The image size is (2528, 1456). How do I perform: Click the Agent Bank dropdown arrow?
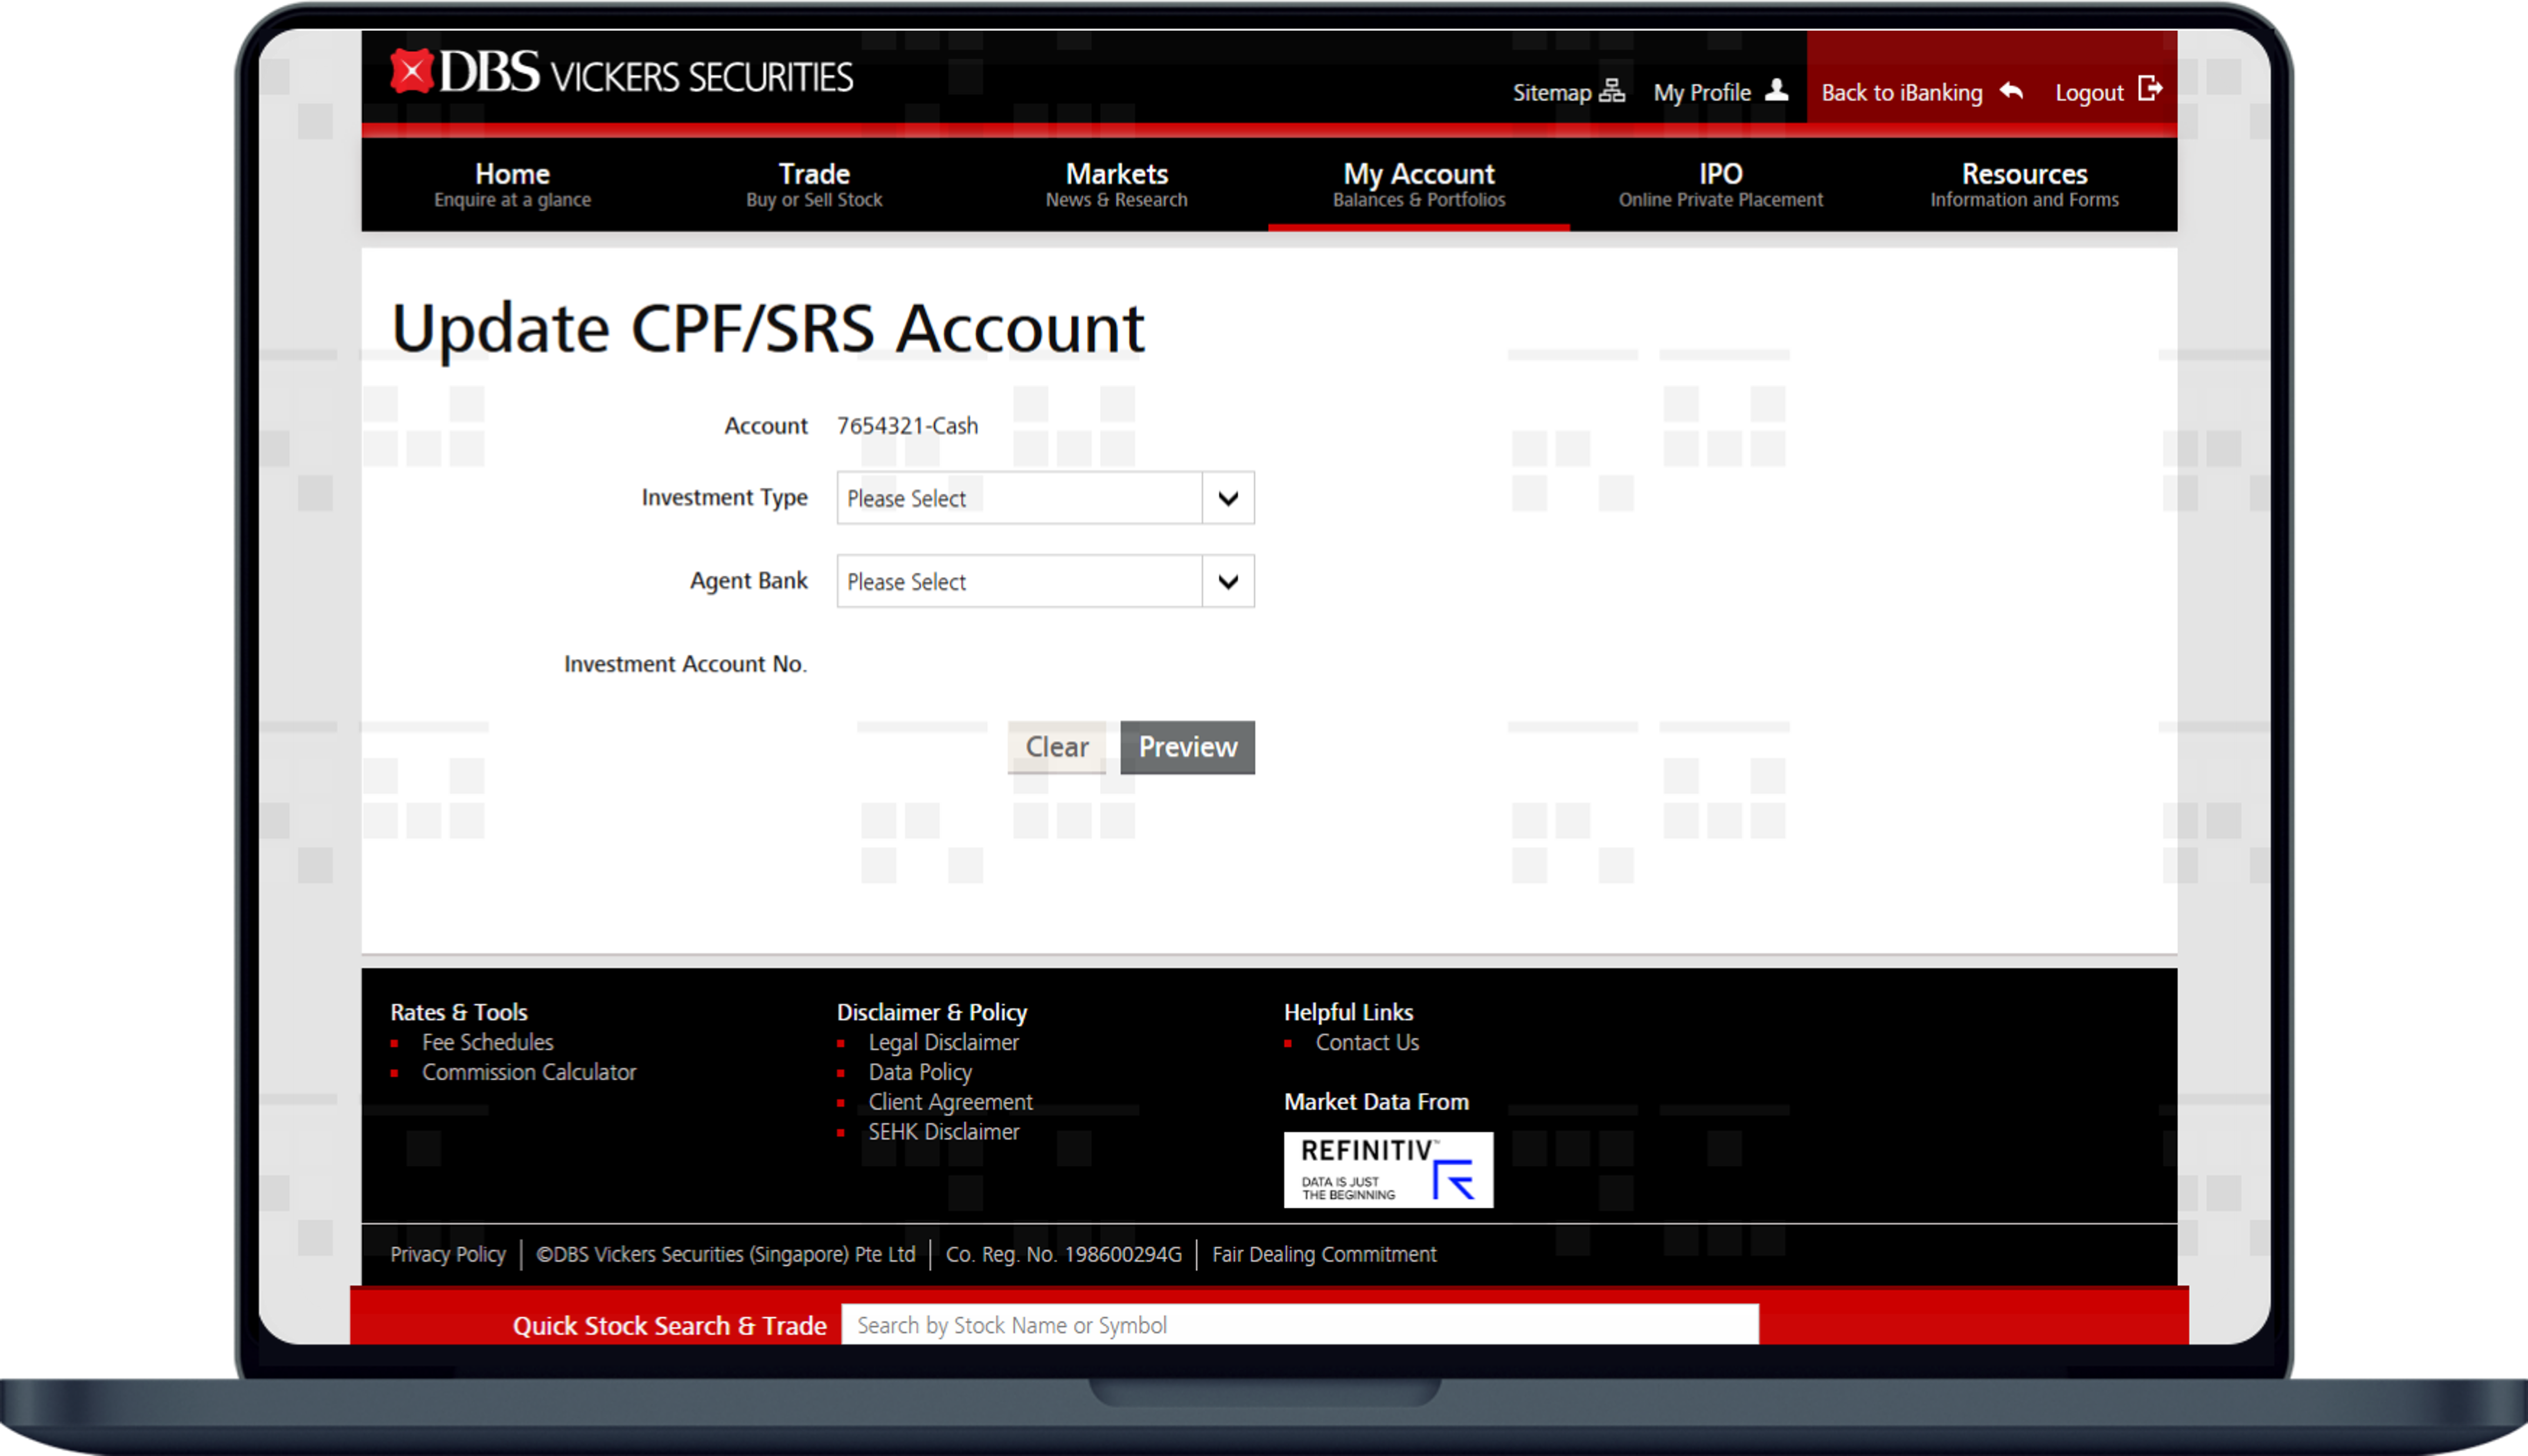click(x=1228, y=581)
